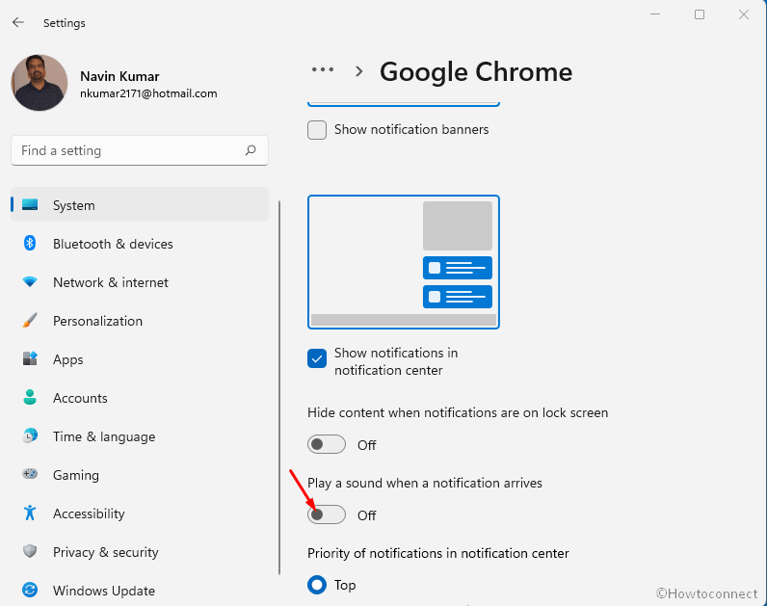
Task: Click the sidebar vertical scrollbar
Action: coord(279,387)
